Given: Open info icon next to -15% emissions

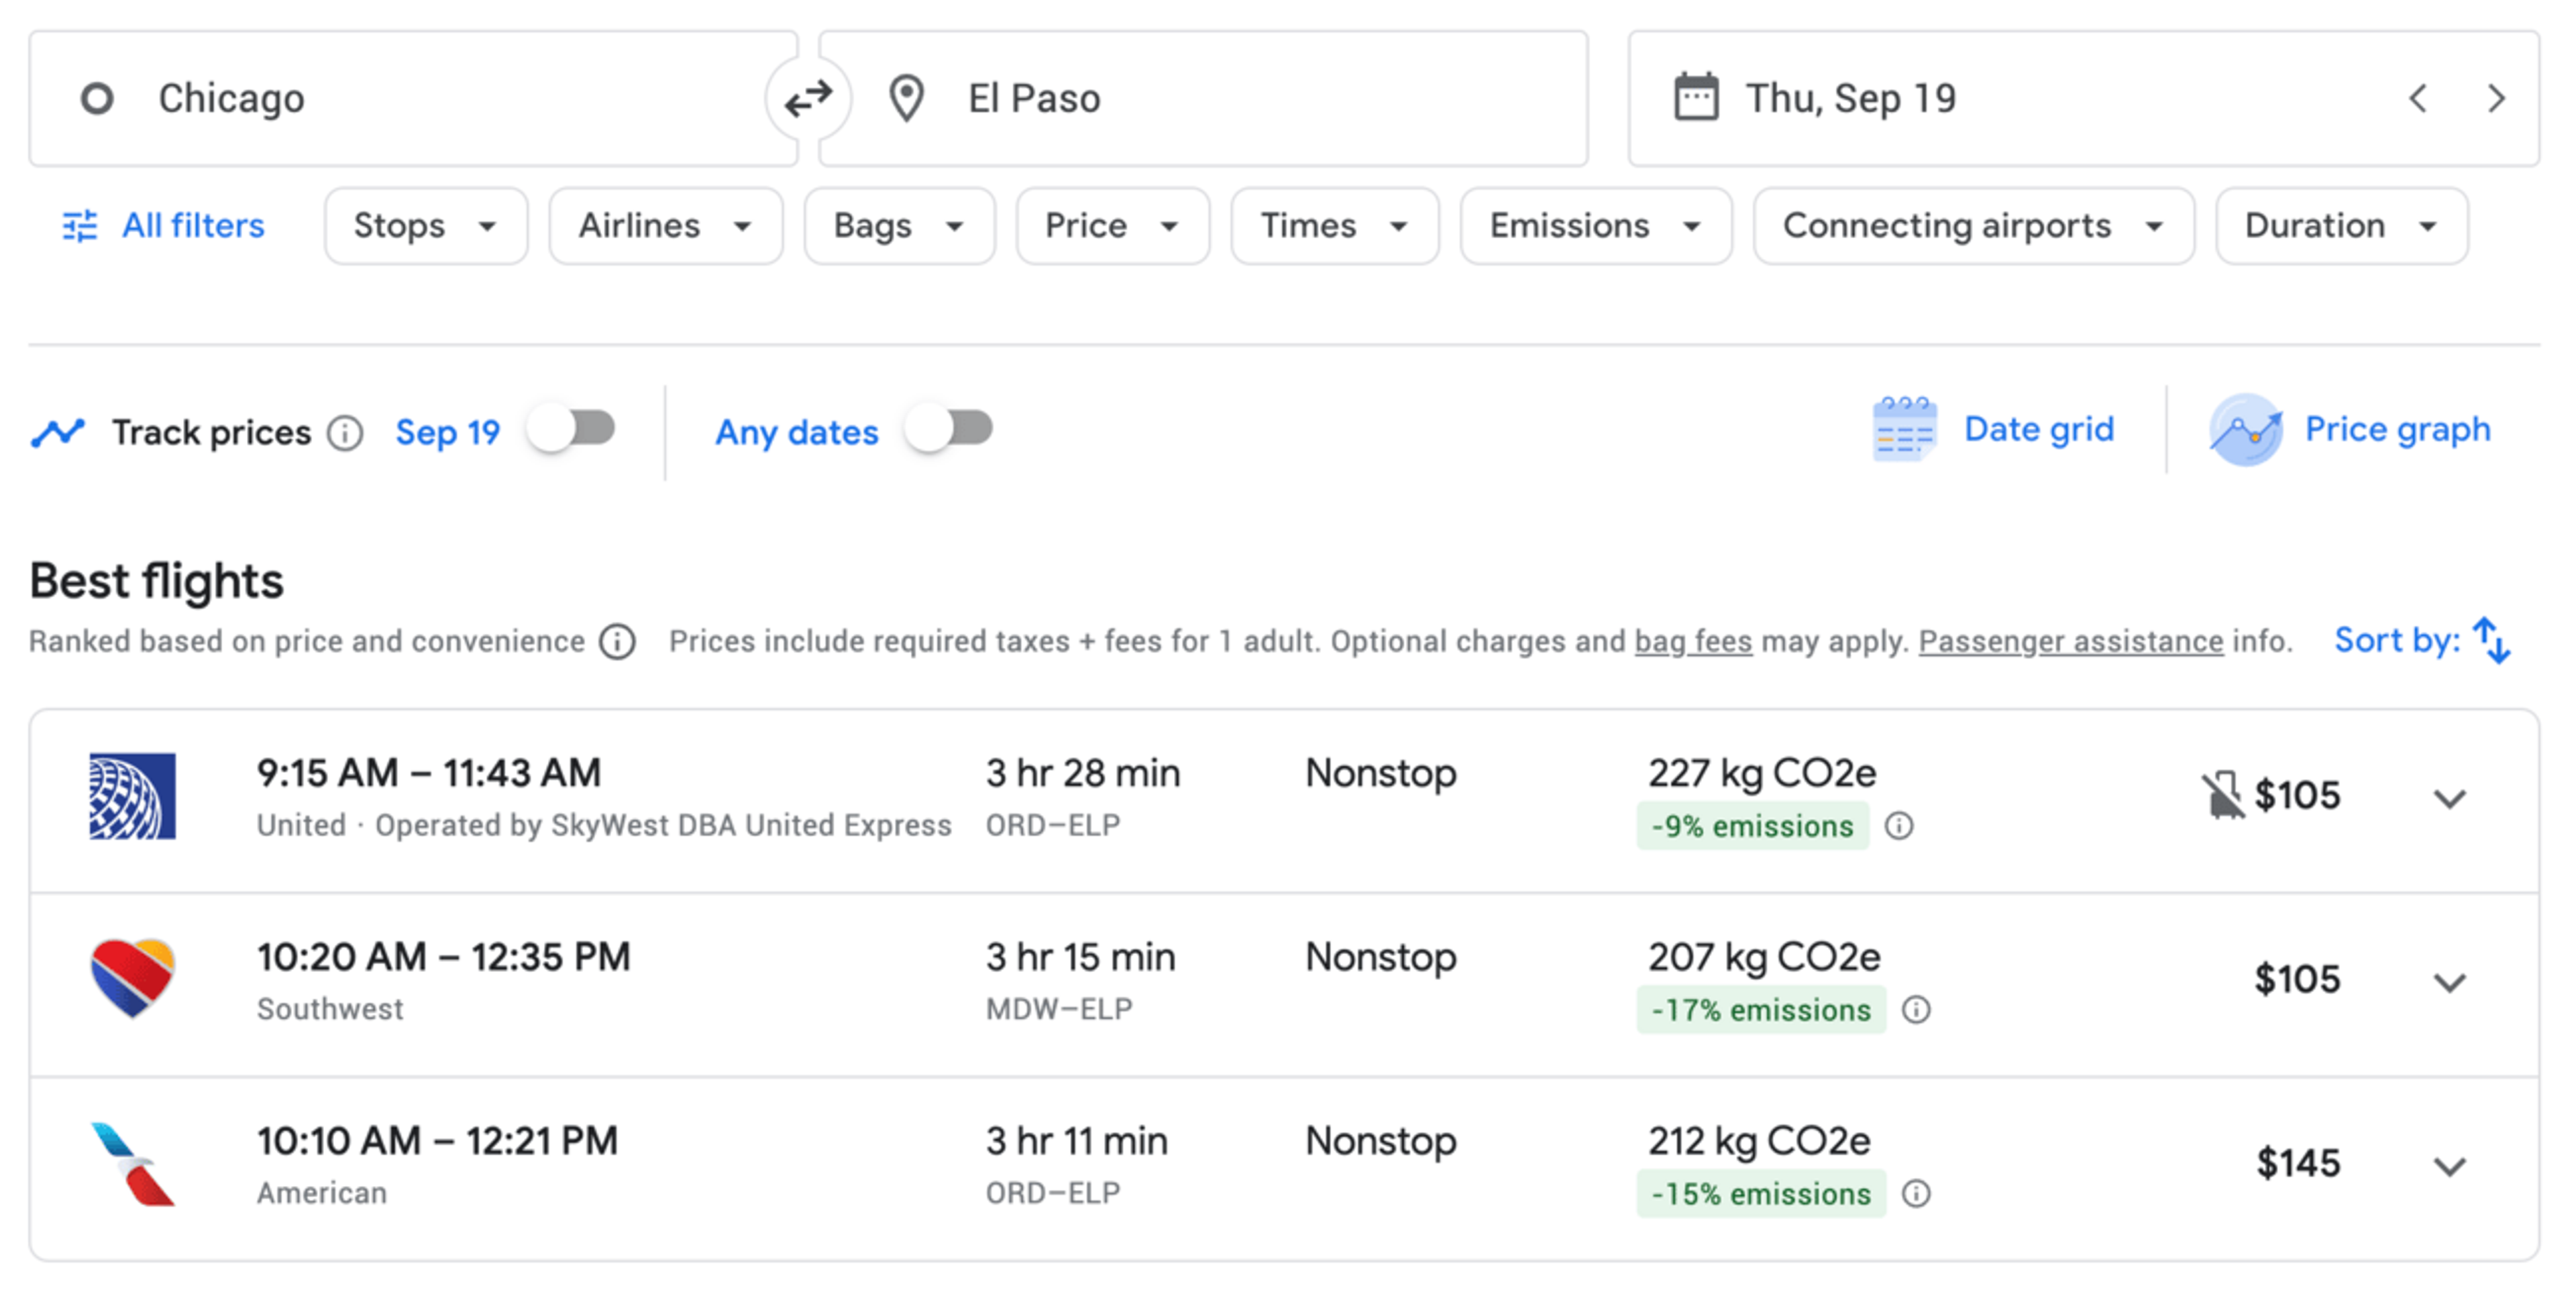Looking at the screenshot, I should tap(1916, 1194).
